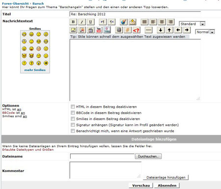Click the up arrow marquee button
Image resolution: width=221 pixels, height=189 pixels.
[x=169, y=30]
